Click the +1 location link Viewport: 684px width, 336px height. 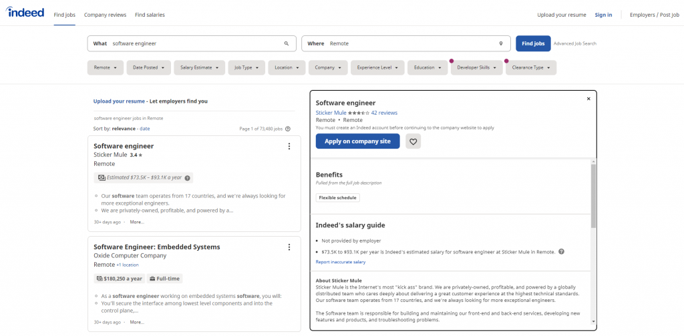[128, 265]
